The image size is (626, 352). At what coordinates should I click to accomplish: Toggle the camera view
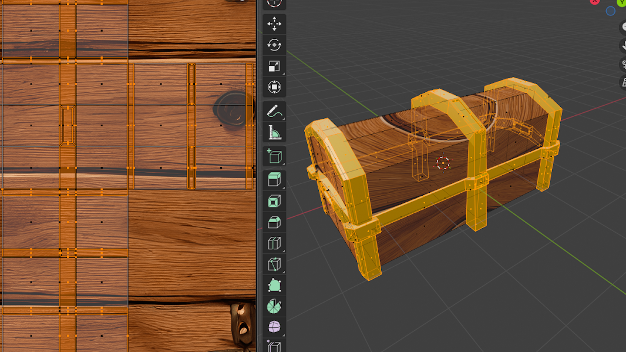pyautogui.click(x=623, y=65)
